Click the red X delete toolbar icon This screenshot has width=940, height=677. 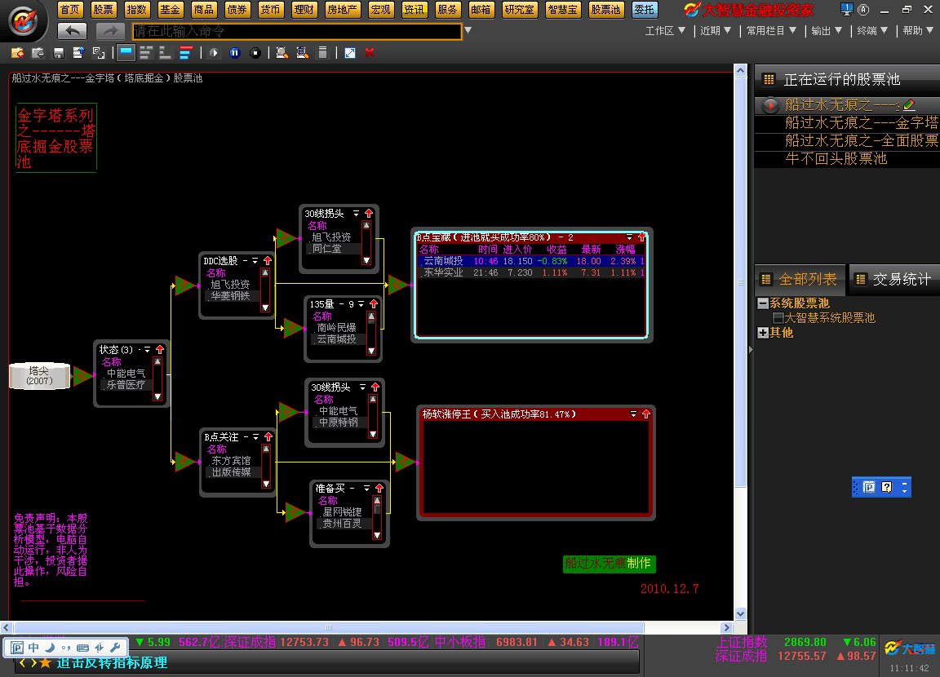click(370, 53)
